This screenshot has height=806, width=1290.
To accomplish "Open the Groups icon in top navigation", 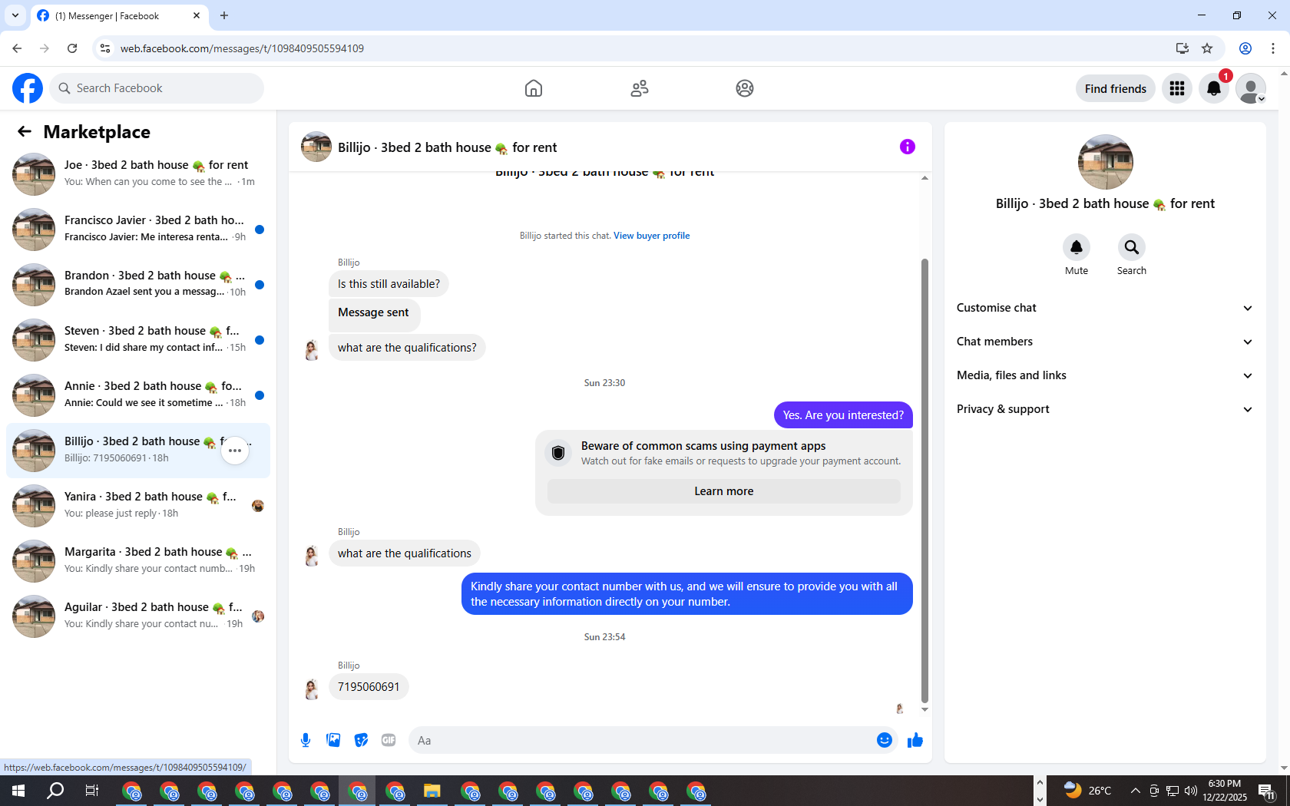I will tap(745, 88).
